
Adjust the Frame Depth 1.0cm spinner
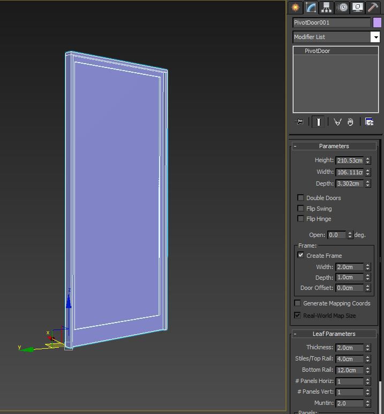coord(367,277)
